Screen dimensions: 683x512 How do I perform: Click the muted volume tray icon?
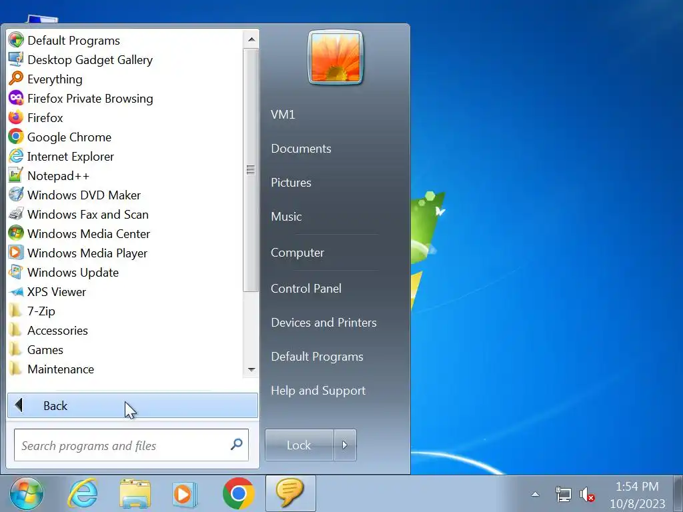point(587,495)
